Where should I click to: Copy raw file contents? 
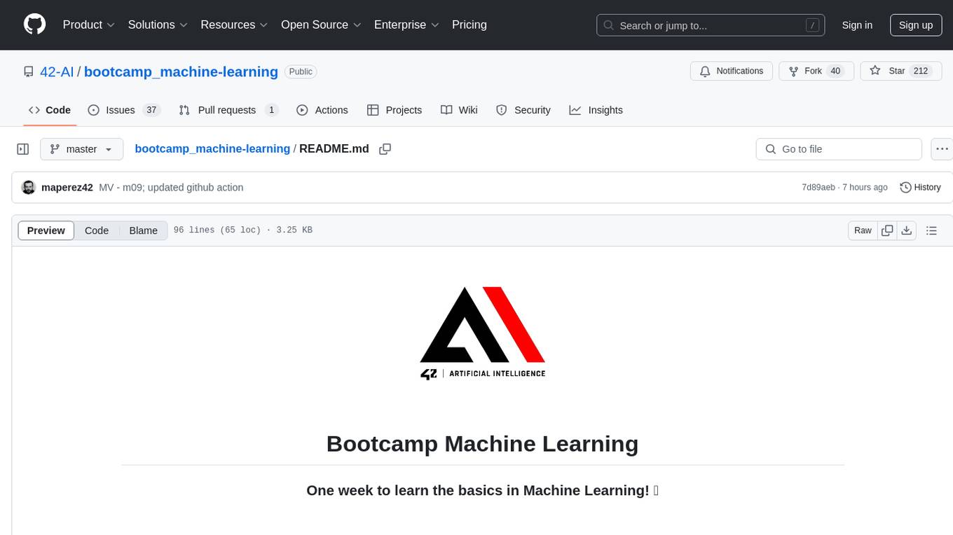pos(887,230)
